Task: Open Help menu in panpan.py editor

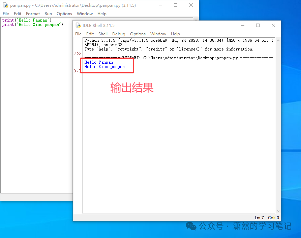Action: 102,13
